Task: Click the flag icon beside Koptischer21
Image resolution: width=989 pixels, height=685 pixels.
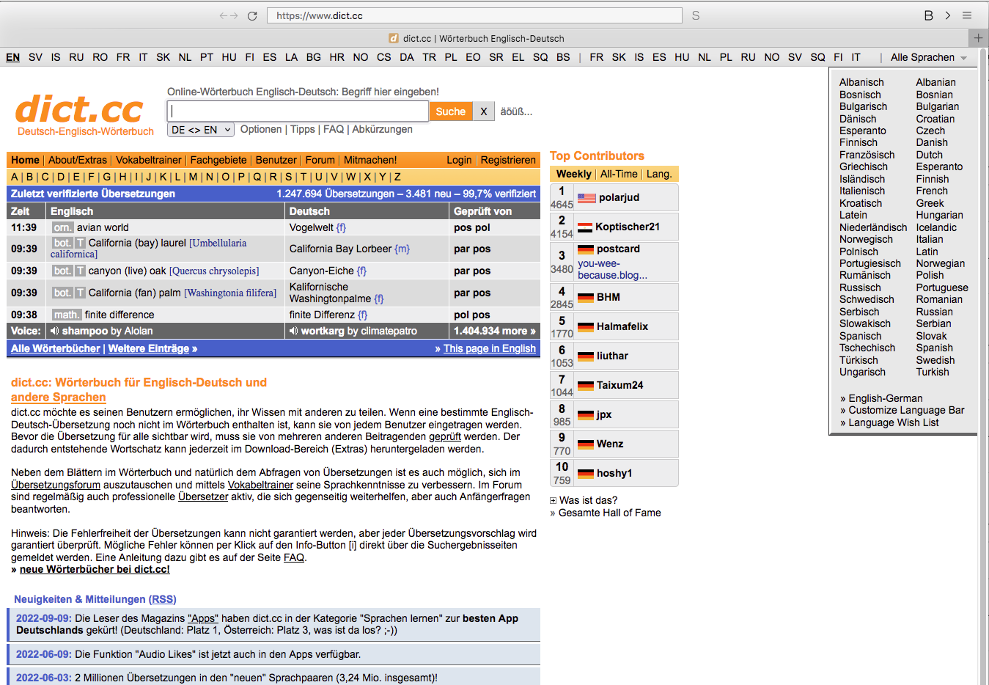Action: (x=584, y=227)
